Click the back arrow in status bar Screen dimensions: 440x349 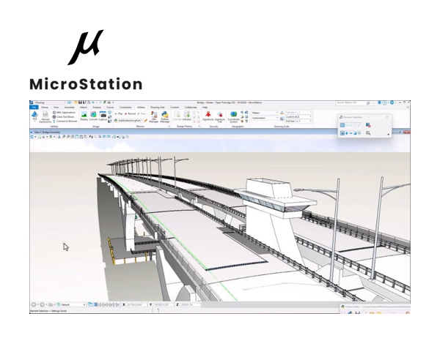pyautogui.click(x=34, y=304)
